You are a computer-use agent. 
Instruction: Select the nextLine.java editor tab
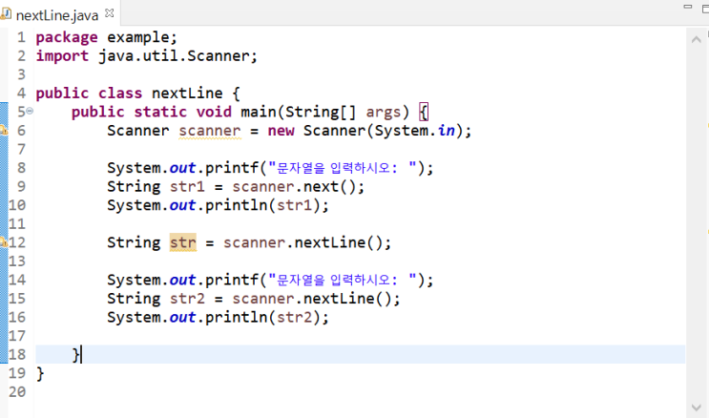pos(57,15)
